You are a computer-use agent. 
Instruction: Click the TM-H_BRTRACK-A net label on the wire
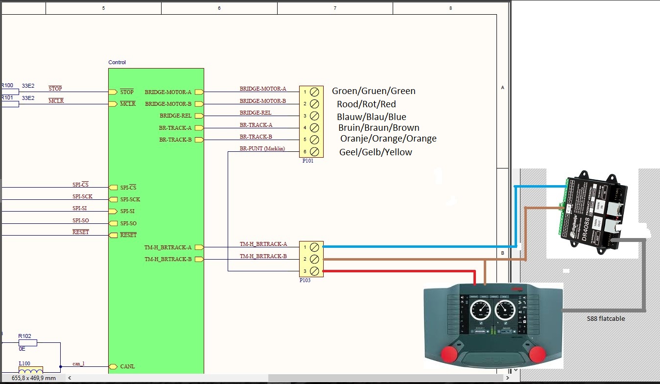tap(263, 244)
